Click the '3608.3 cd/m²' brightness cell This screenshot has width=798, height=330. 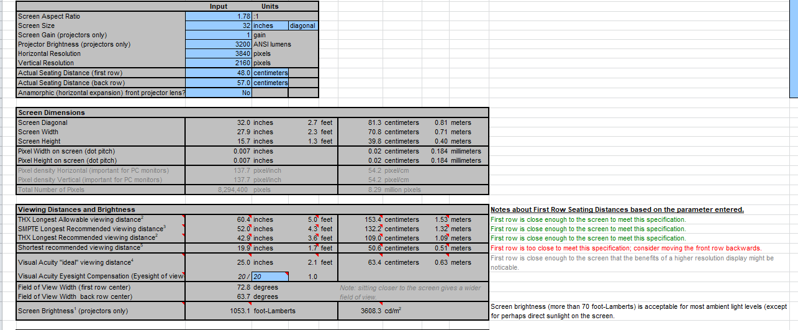[381, 311]
